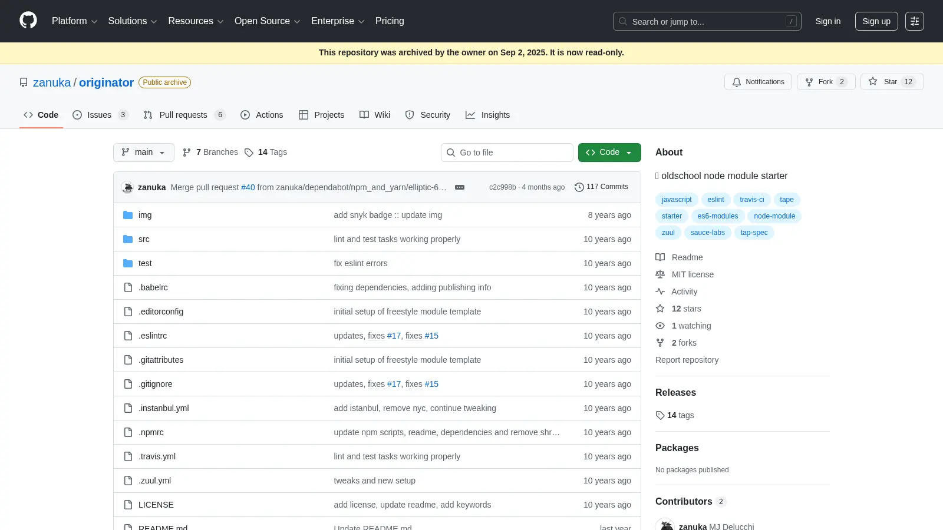Screen dimensions: 943x530
Task: Click the Sign up button
Action: [876, 21]
